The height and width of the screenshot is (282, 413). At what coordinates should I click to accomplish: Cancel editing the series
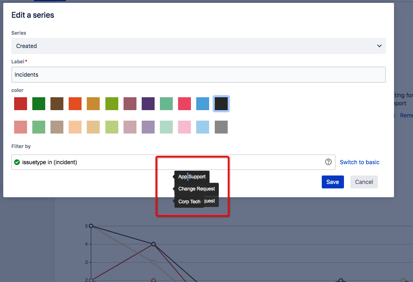tap(364, 182)
